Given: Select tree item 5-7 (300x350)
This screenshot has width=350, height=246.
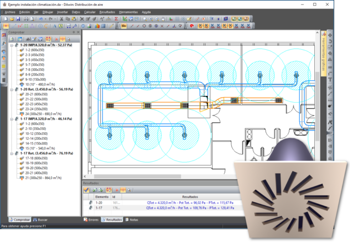Looking at the screenshot, I should click(35, 65).
